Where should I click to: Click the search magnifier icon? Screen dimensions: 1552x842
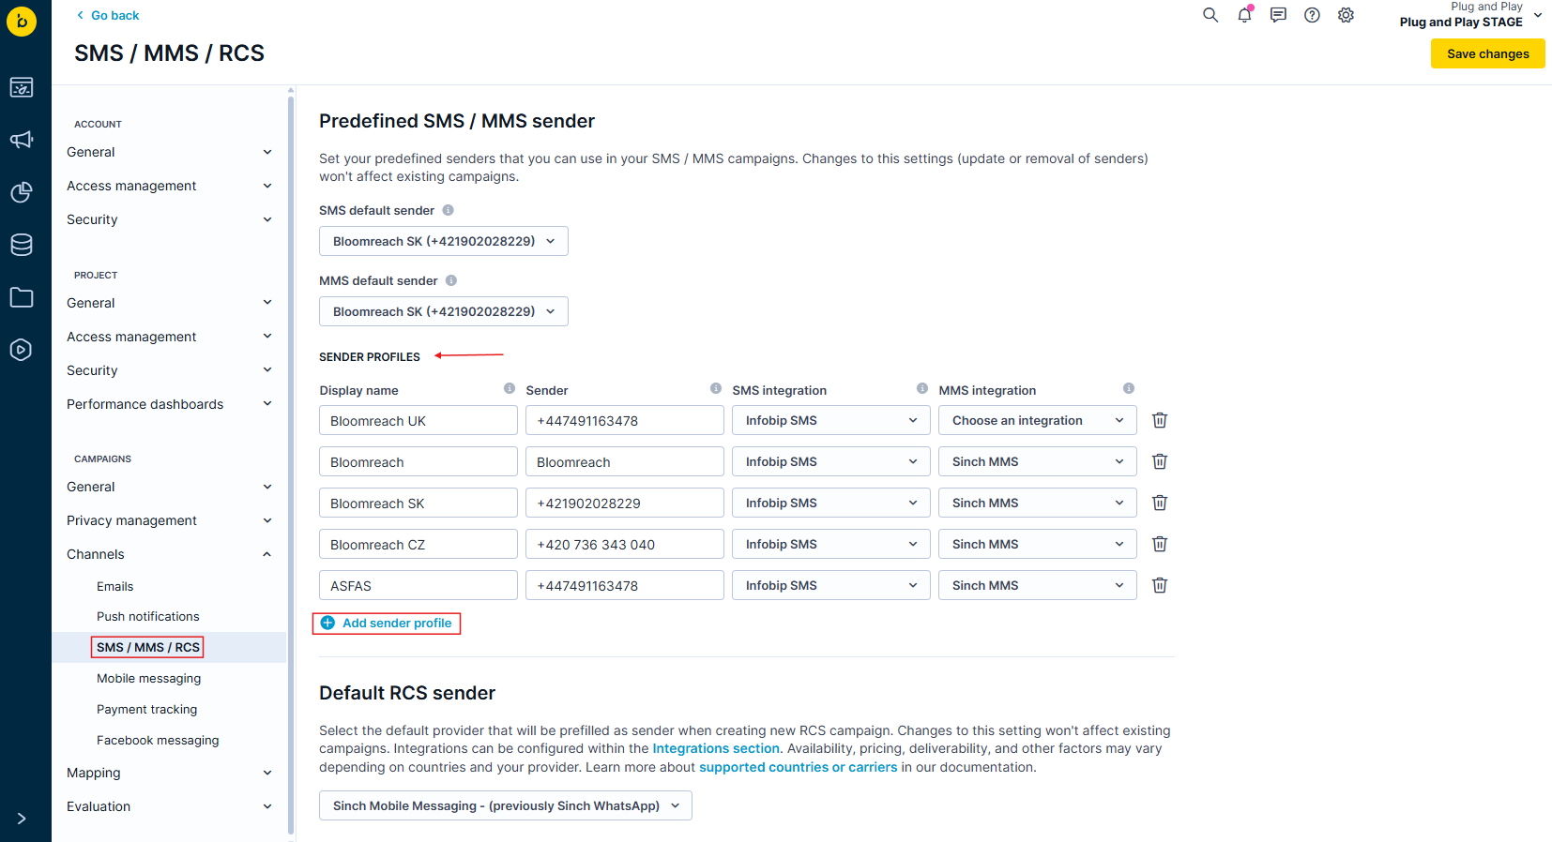pos(1210,15)
